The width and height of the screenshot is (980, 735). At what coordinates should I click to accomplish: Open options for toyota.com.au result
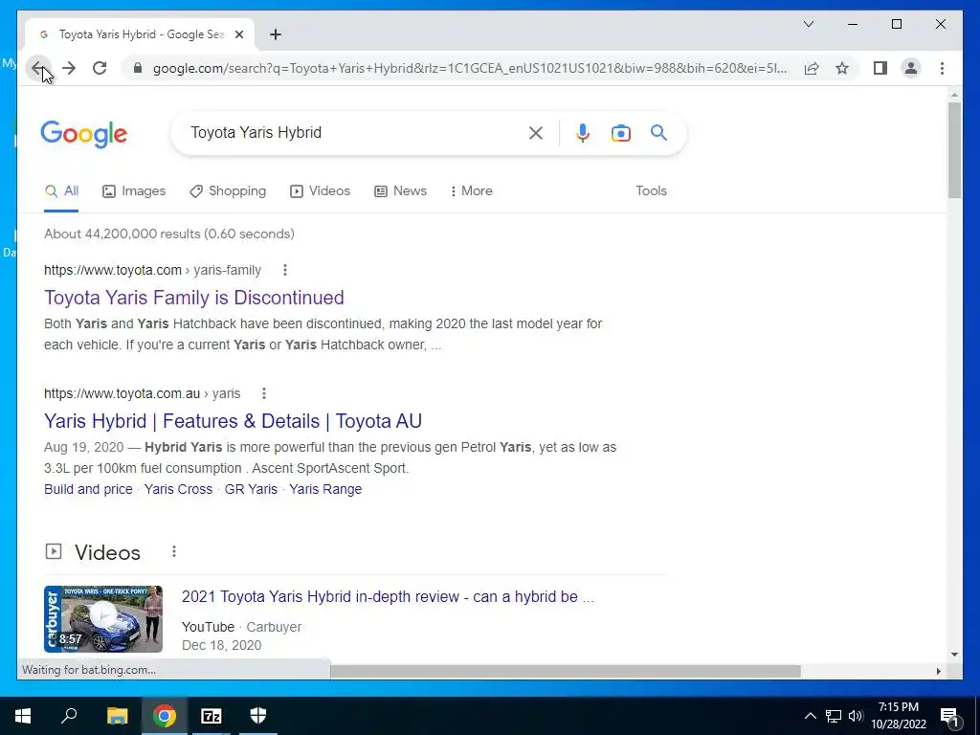[x=264, y=393]
